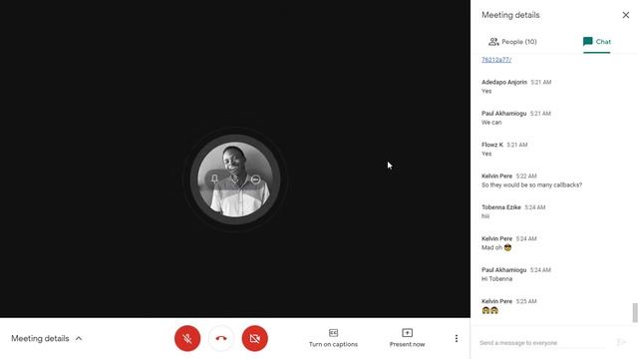Click the chat panel scrollbar

pos(635,312)
